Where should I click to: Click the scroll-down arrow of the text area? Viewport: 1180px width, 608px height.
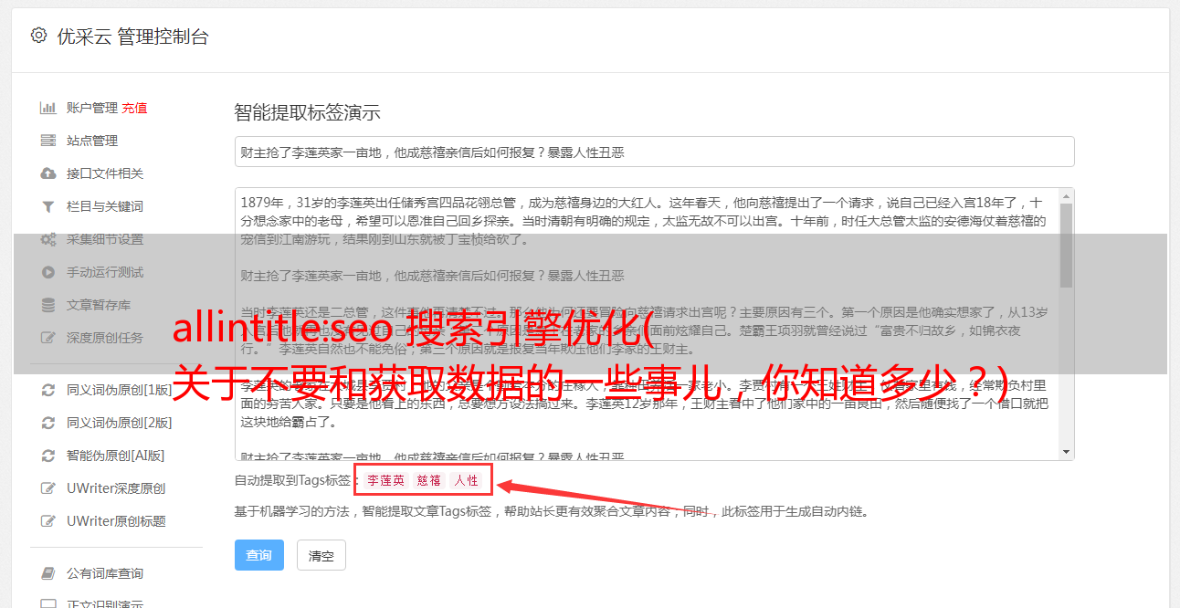point(1066,452)
